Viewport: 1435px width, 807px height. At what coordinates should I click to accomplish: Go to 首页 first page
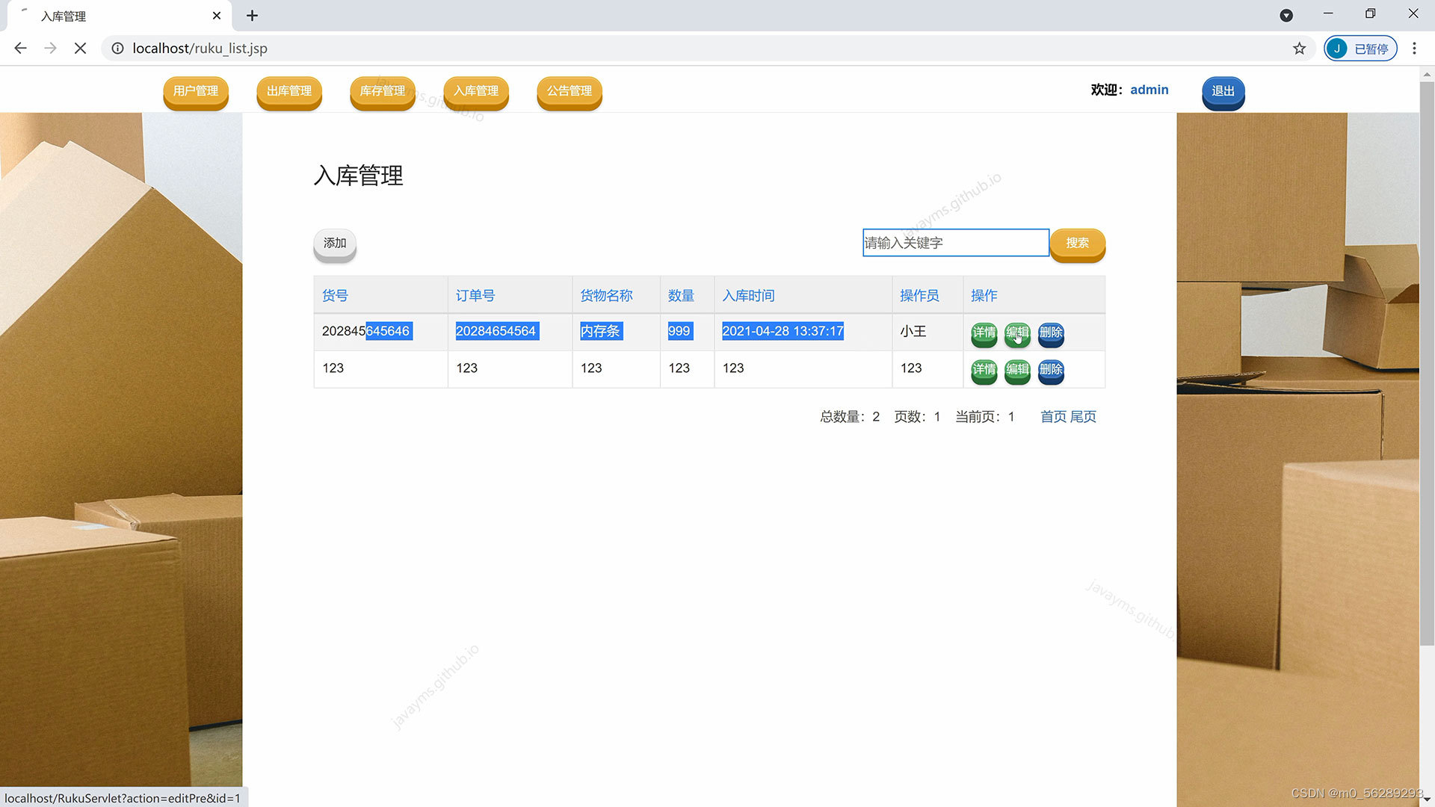(x=1053, y=417)
